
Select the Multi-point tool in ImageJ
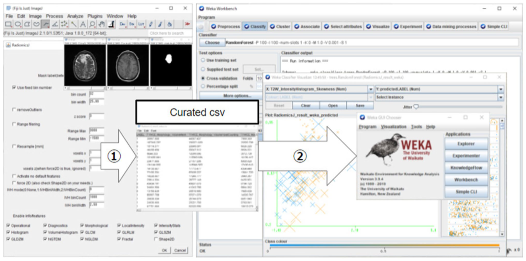click(64, 24)
